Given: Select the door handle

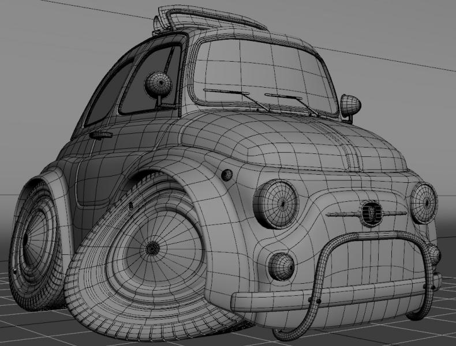Looking at the screenshot, I should point(100,135).
